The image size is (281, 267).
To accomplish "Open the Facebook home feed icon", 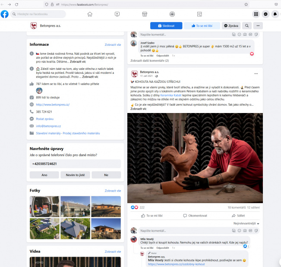I will [90, 14].
